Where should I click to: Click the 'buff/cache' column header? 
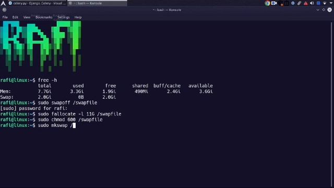(x=167, y=86)
